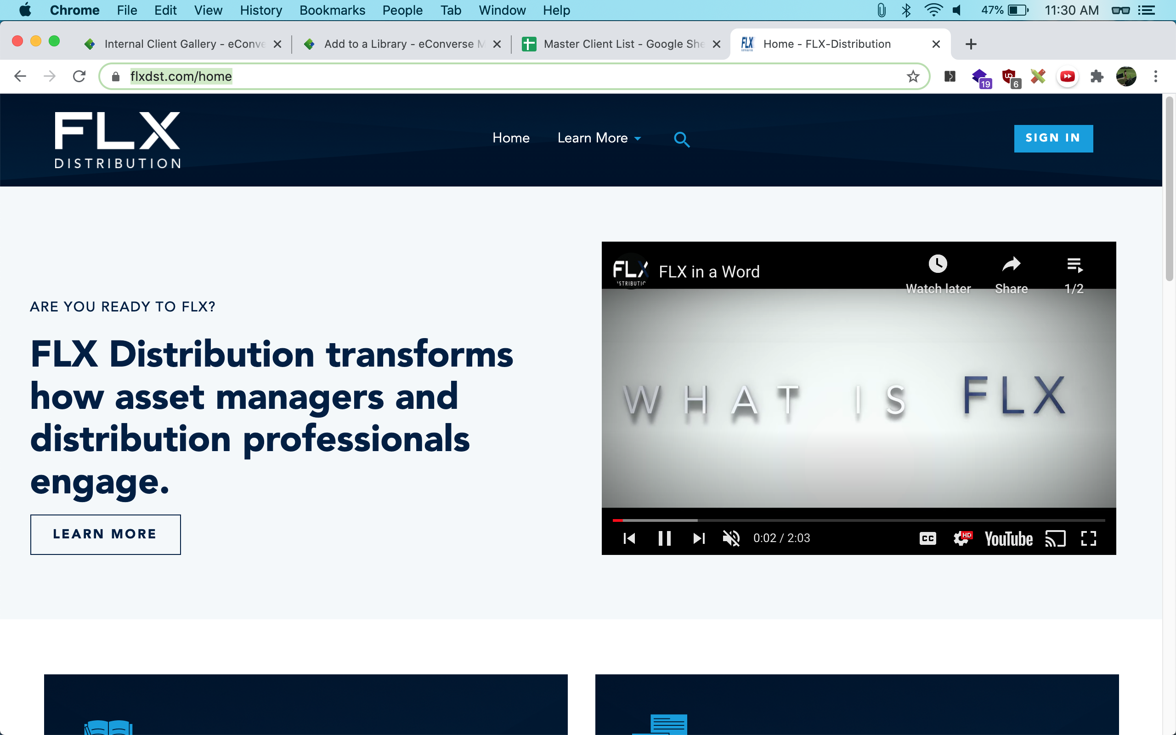Open video settings gear icon
Image resolution: width=1176 pixels, height=735 pixels.
(961, 538)
